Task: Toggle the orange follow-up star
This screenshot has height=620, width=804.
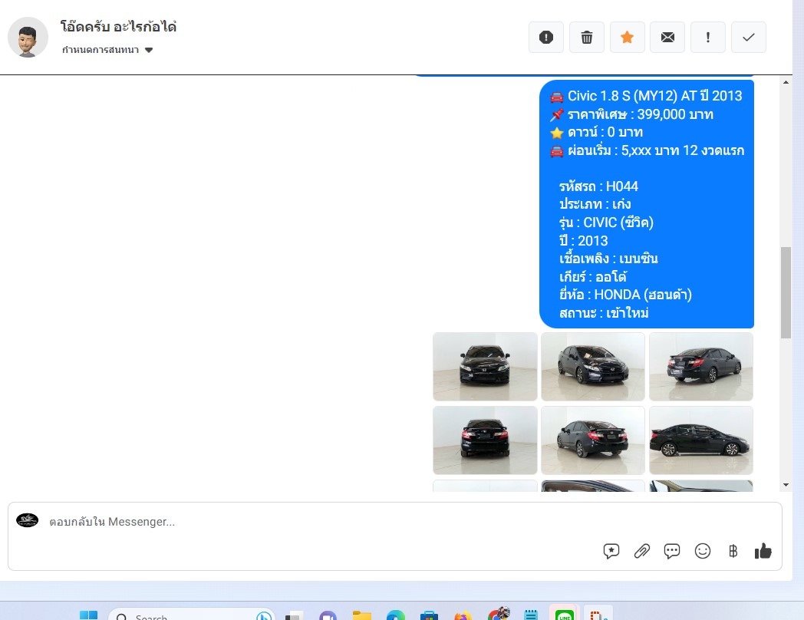Action: 627,37
